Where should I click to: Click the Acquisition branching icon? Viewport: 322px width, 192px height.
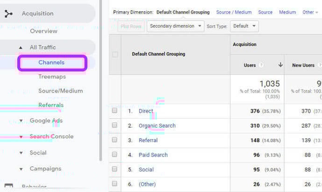[x=8, y=14]
